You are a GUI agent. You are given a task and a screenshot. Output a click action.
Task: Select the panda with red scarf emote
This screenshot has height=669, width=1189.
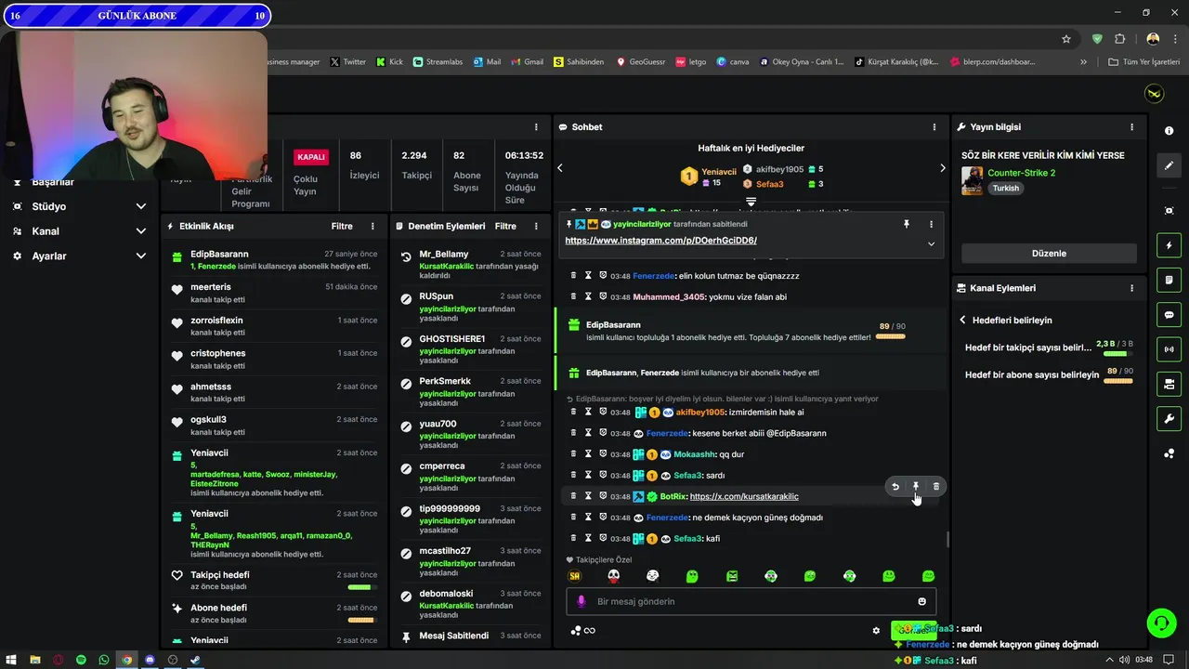tap(613, 576)
